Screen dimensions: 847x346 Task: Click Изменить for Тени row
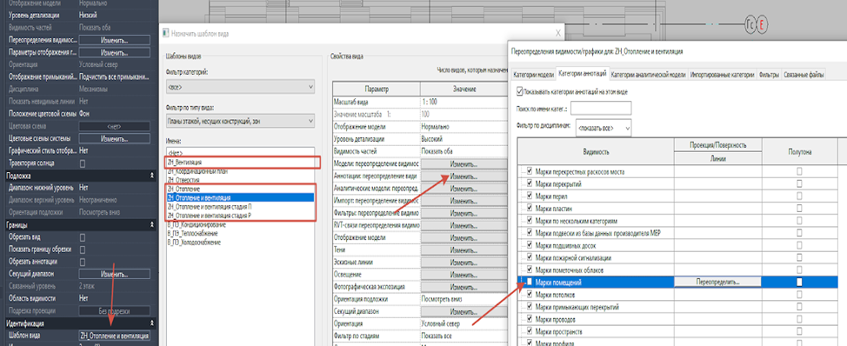[464, 250]
